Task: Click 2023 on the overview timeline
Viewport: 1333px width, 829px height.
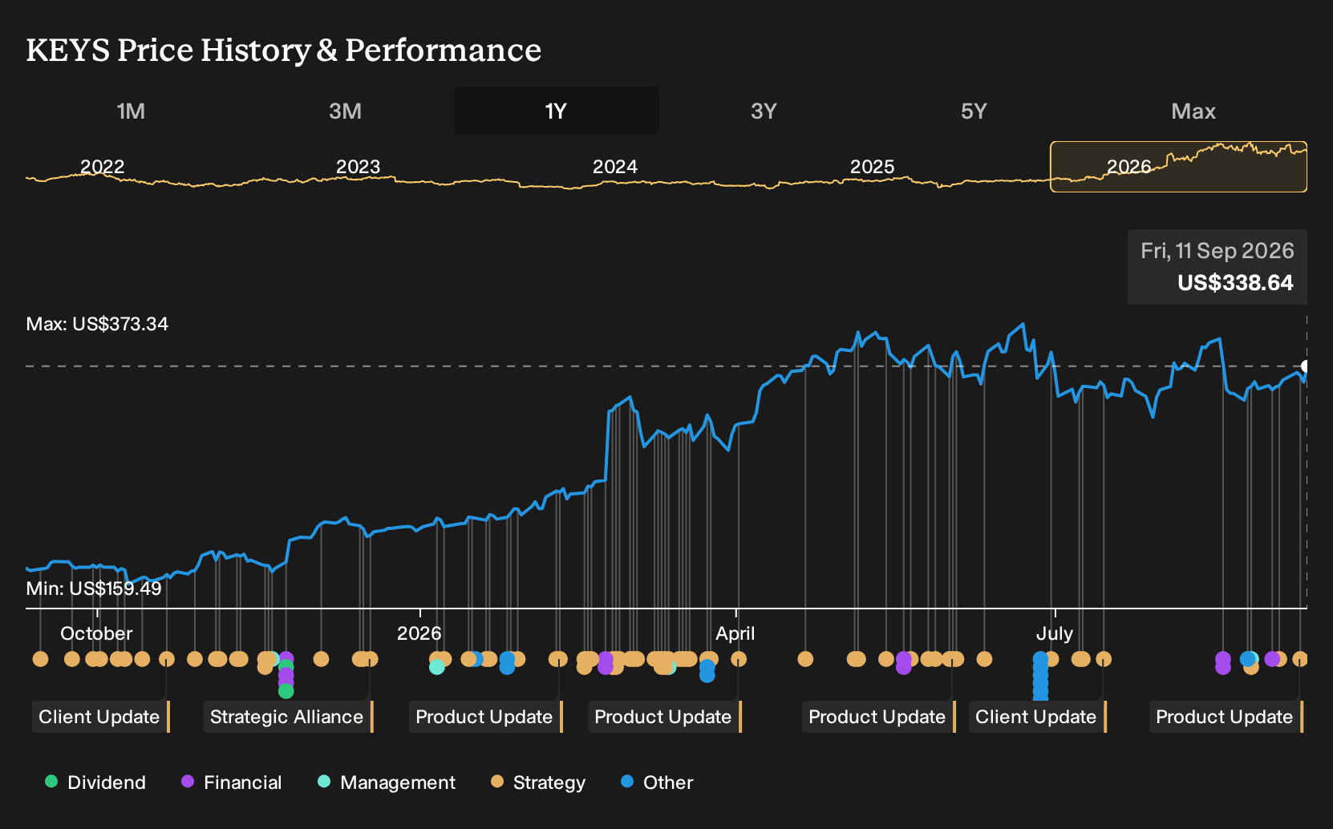Action: click(x=358, y=167)
